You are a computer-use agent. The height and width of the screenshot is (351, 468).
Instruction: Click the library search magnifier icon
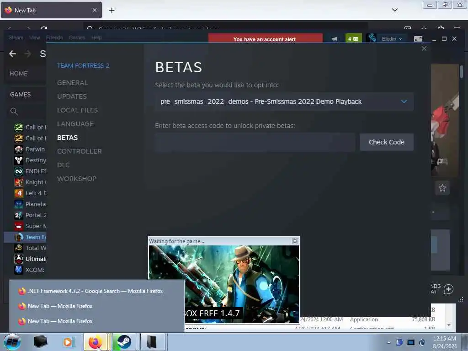[14, 112]
